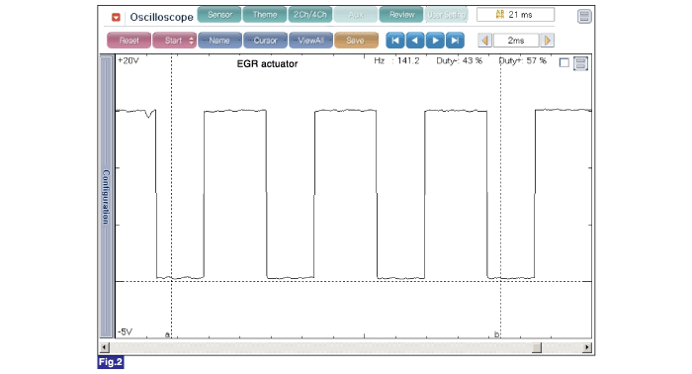692x374 pixels.
Task: Expand the vertical Configuration side panel
Action: [x=106, y=197]
